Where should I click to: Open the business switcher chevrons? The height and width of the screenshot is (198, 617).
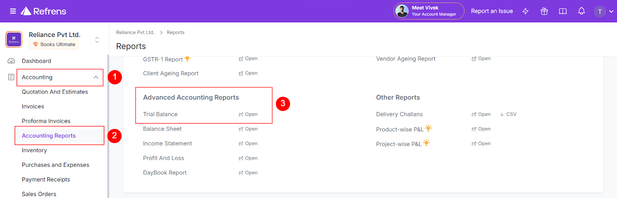(97, 40)
